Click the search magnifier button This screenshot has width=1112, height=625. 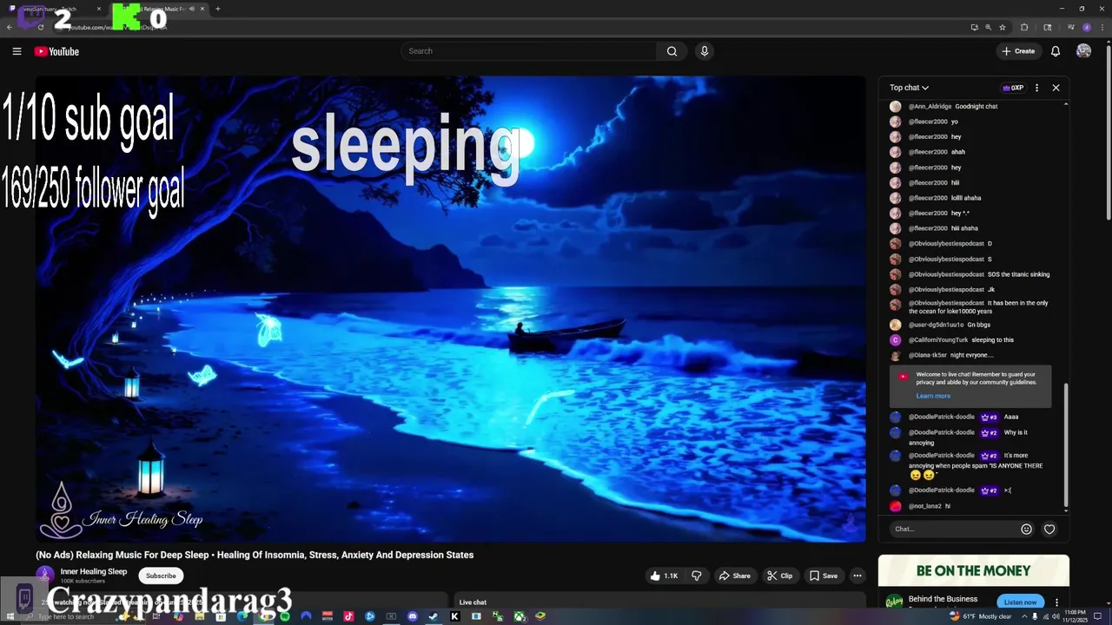coord(672,51)
